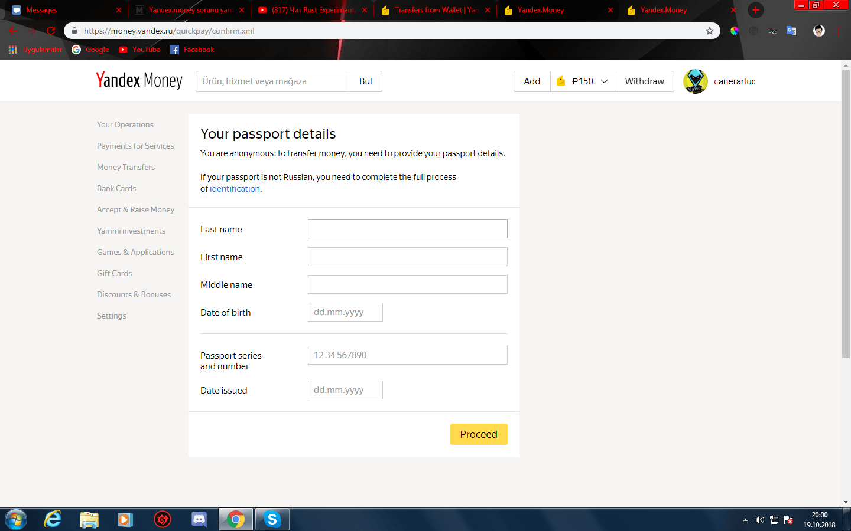851x531 pixels.
Task: Click the browser back arrow
Action: point(13,31)
